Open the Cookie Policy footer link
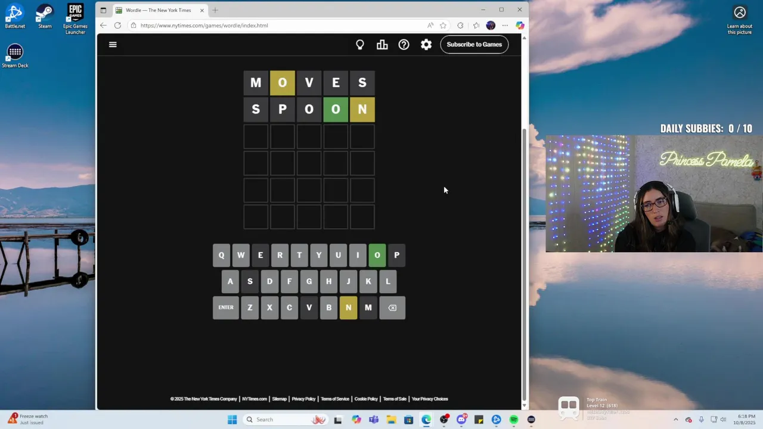 366,399
